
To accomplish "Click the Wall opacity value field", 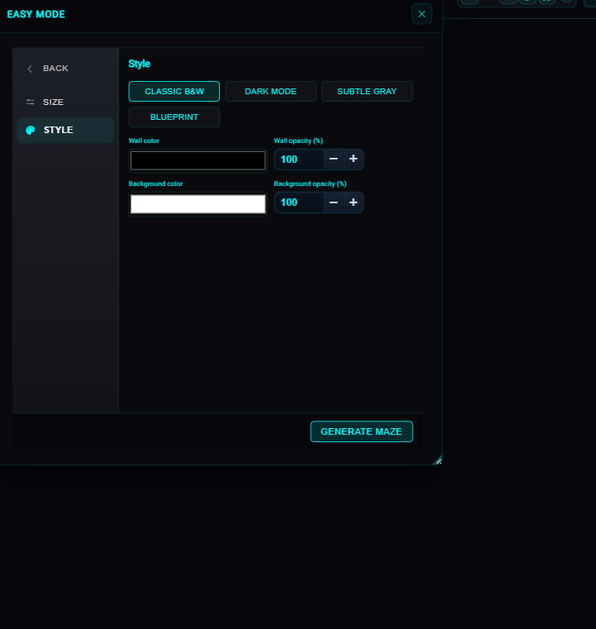I will [x=299, y=160].
